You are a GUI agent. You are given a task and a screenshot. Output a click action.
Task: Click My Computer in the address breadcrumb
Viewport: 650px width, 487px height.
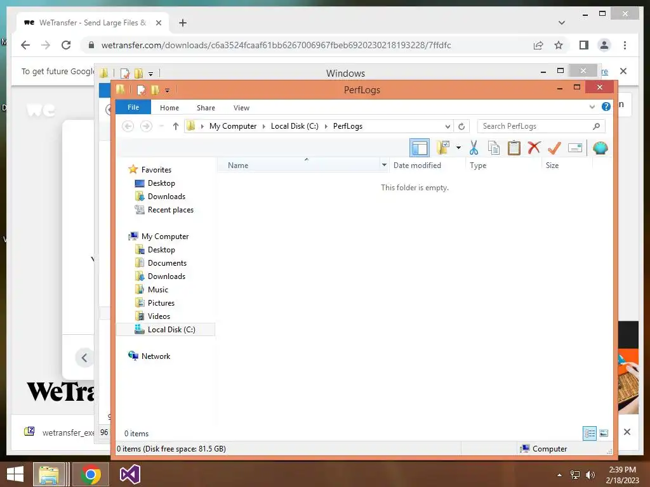click(232, 126)
